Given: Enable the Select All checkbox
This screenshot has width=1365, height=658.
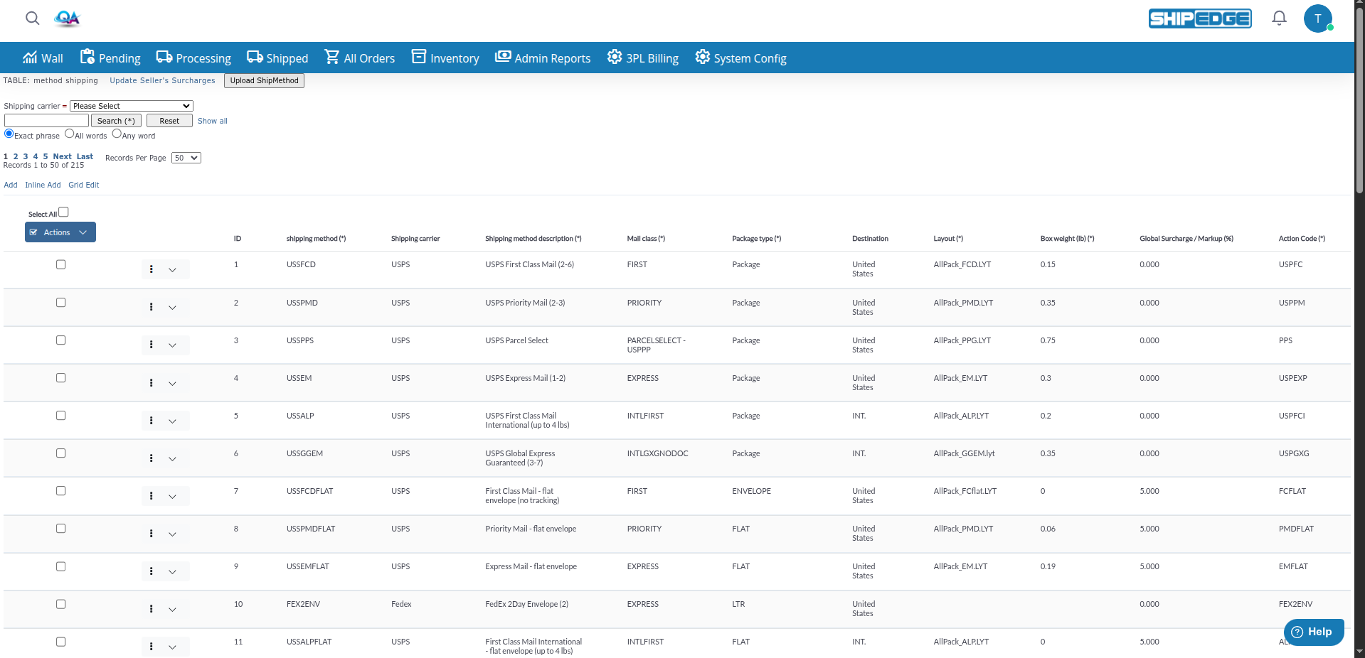Looking at the screenshot, I should point(63,211).
